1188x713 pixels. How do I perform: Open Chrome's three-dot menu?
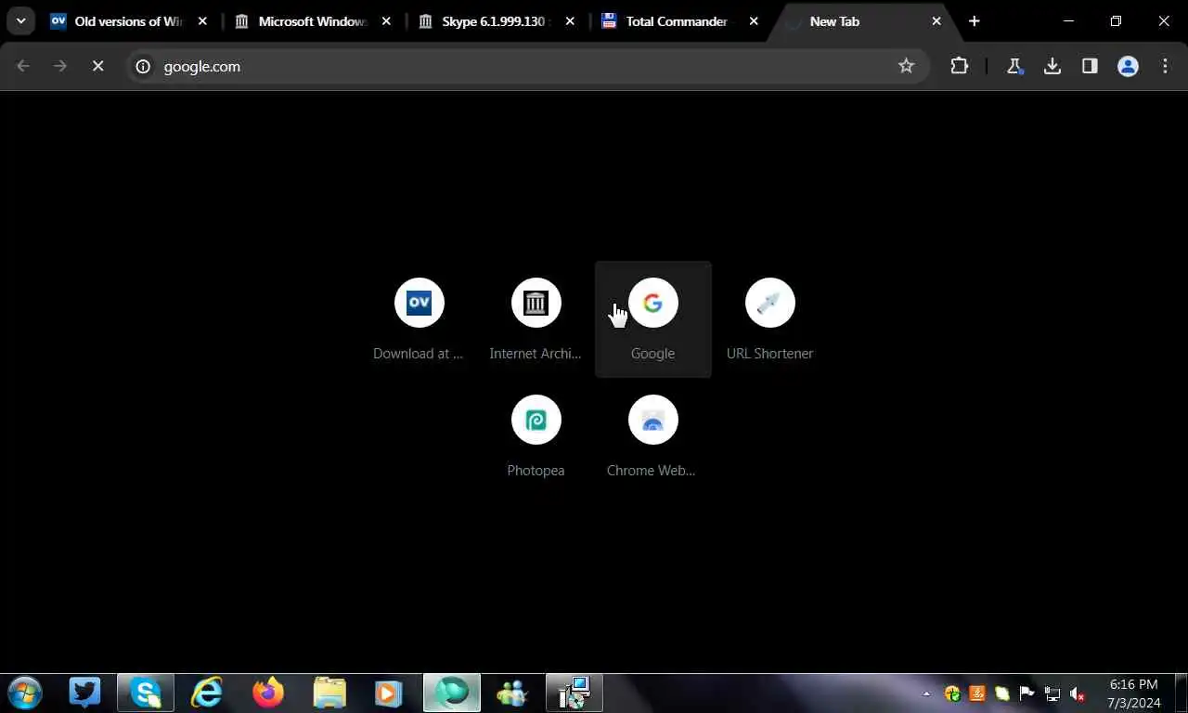(x=1165, y=66)
